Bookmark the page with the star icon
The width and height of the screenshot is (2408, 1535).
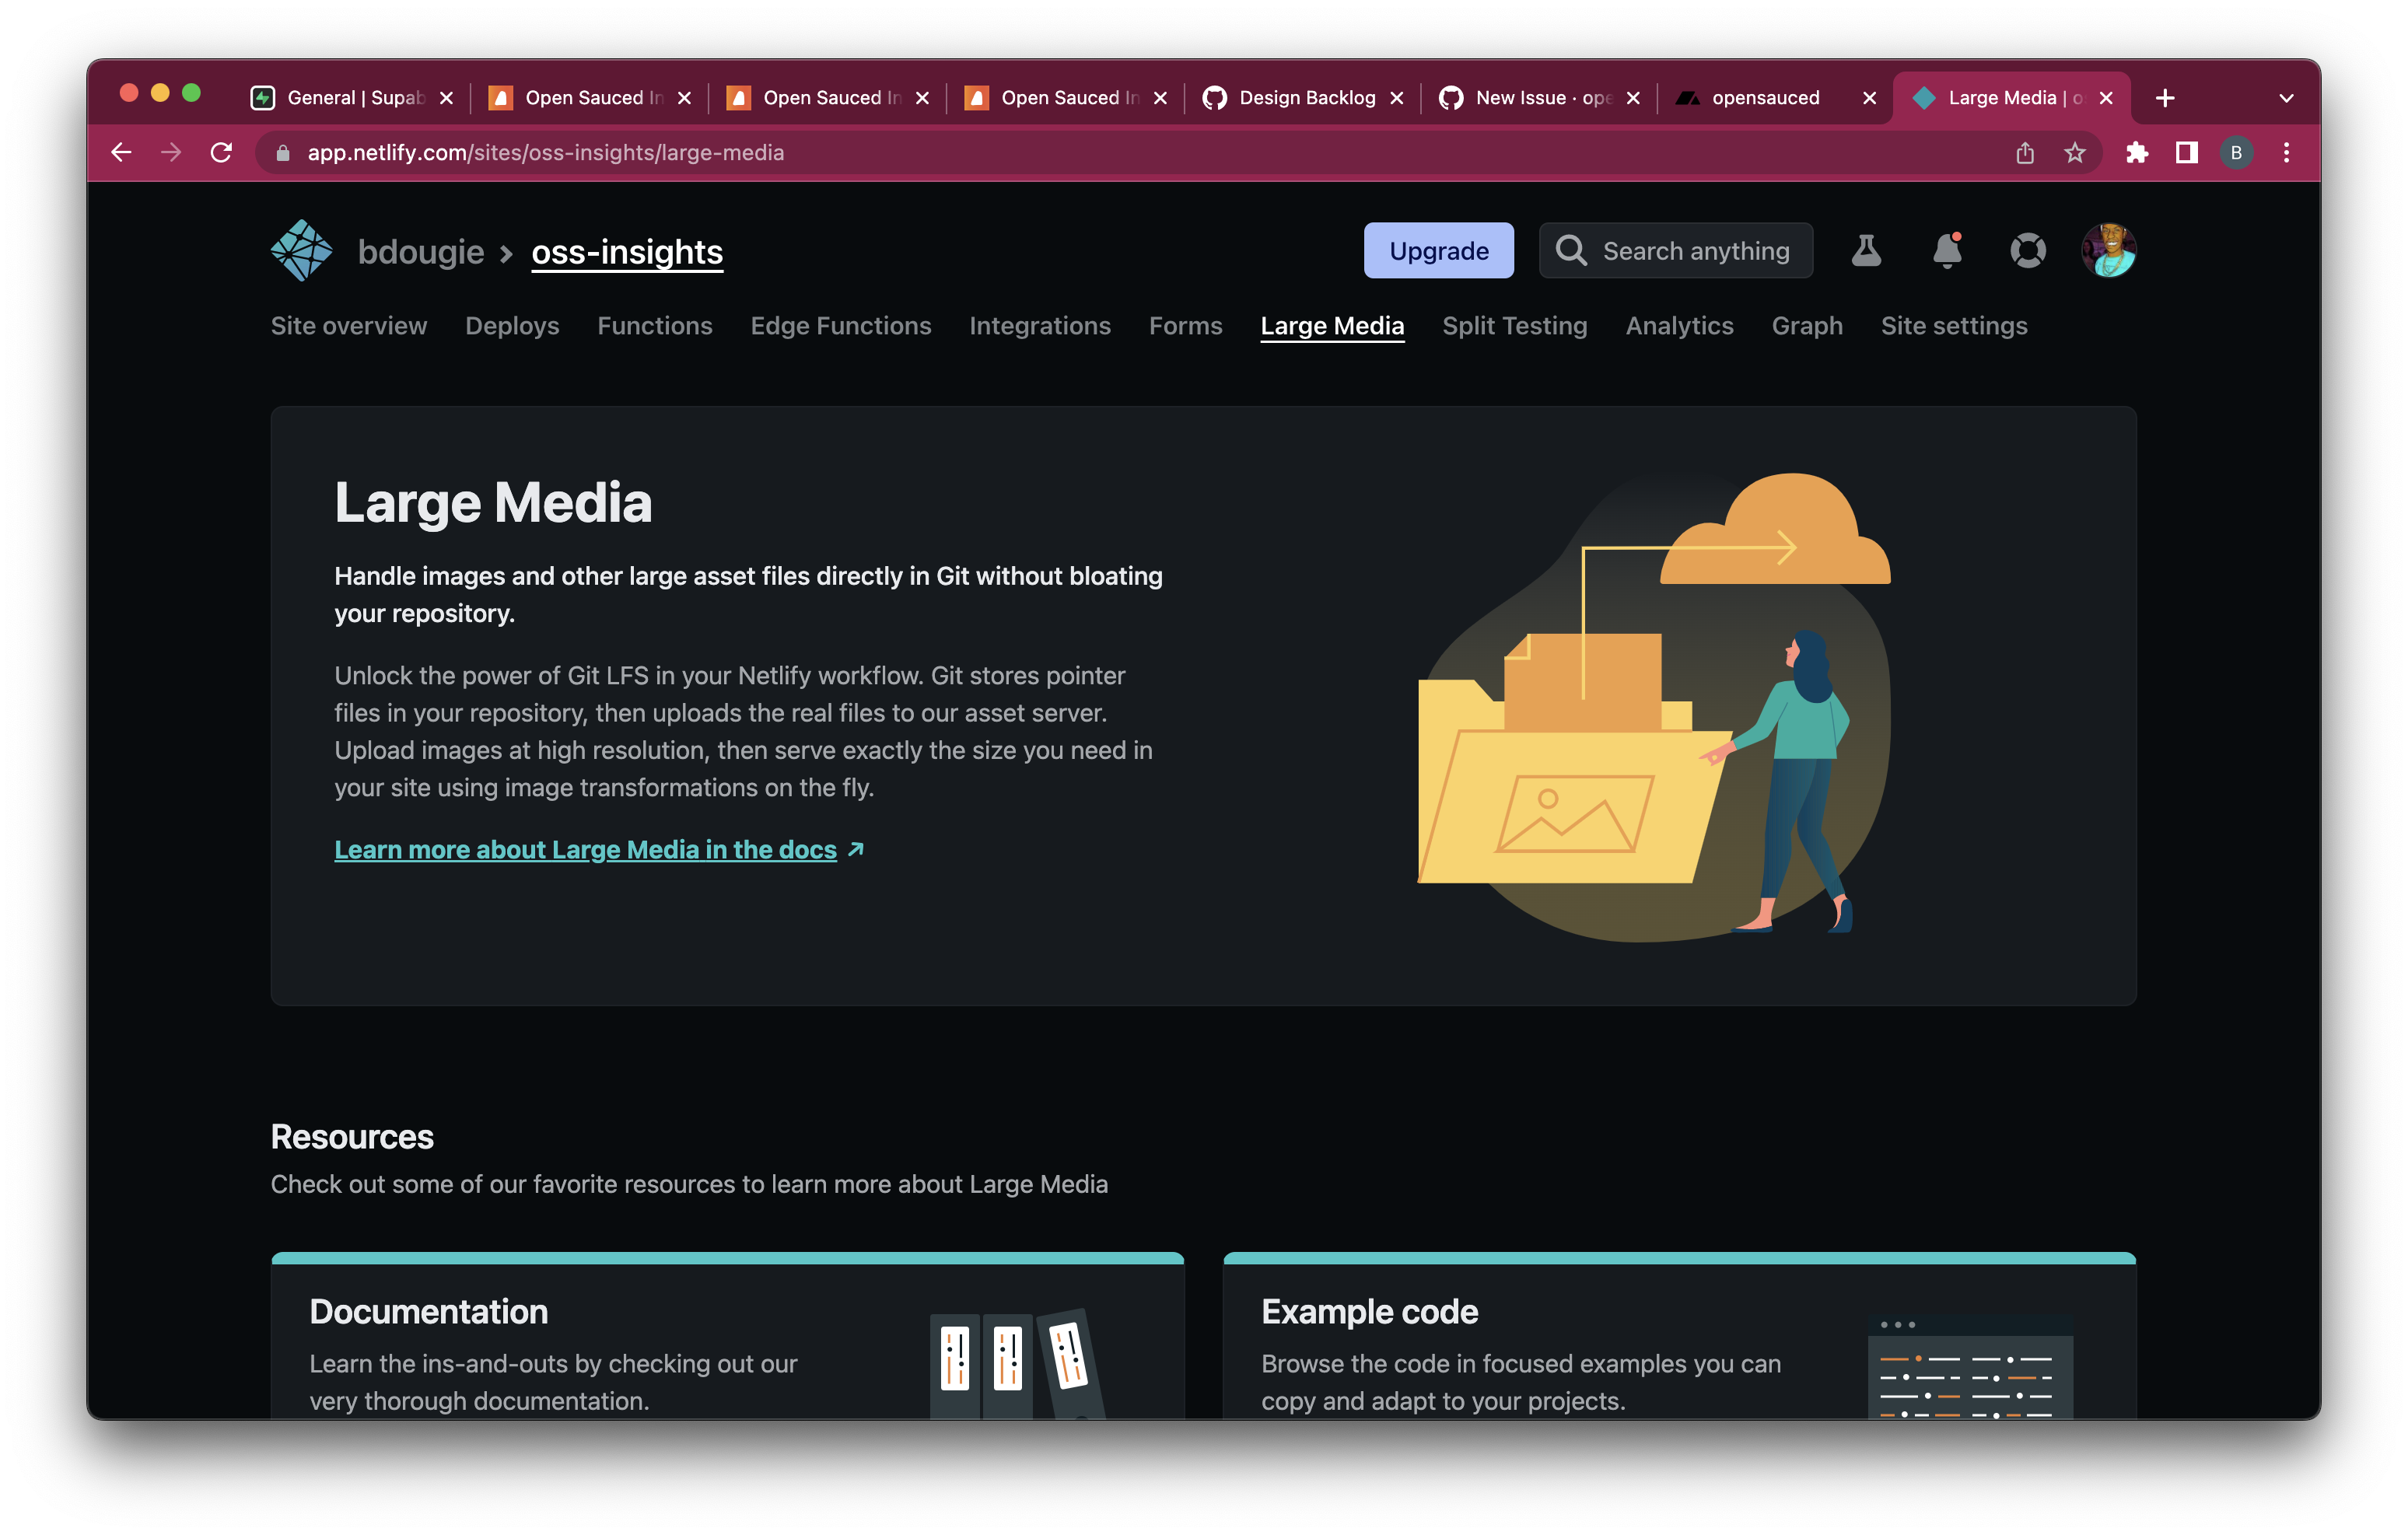pyautogui.click(x=2075, y=152)
